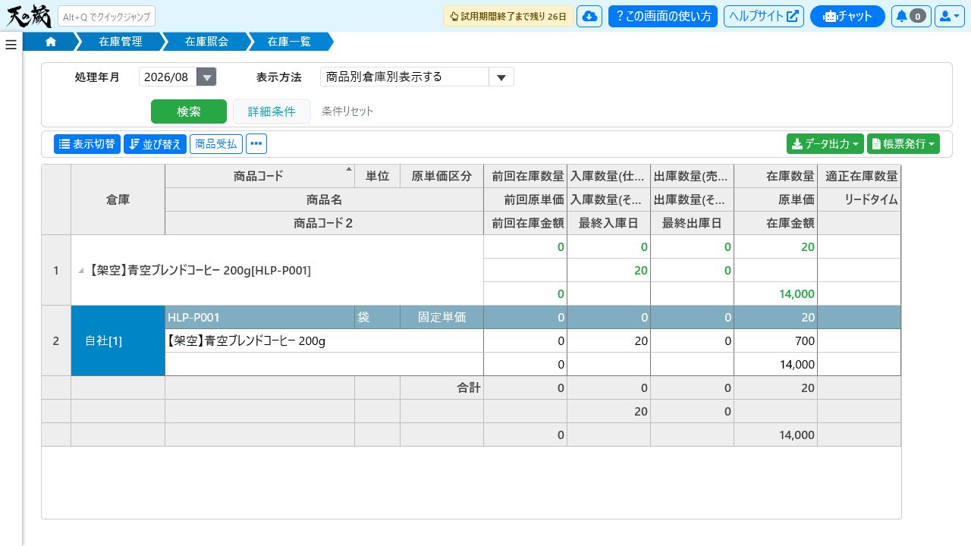Open the データ出力 dropdown

[x=825, y=143]
